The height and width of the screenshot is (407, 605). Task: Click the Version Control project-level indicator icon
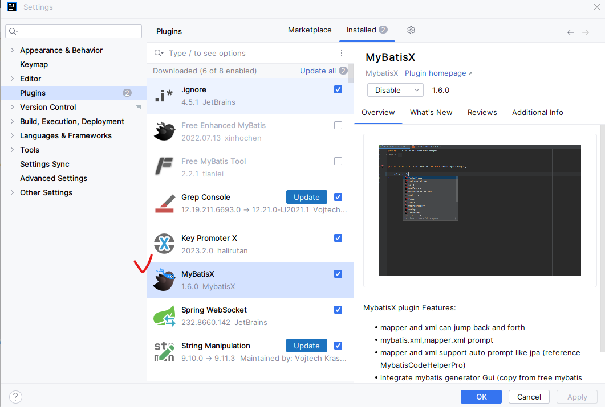pos(138,107)
